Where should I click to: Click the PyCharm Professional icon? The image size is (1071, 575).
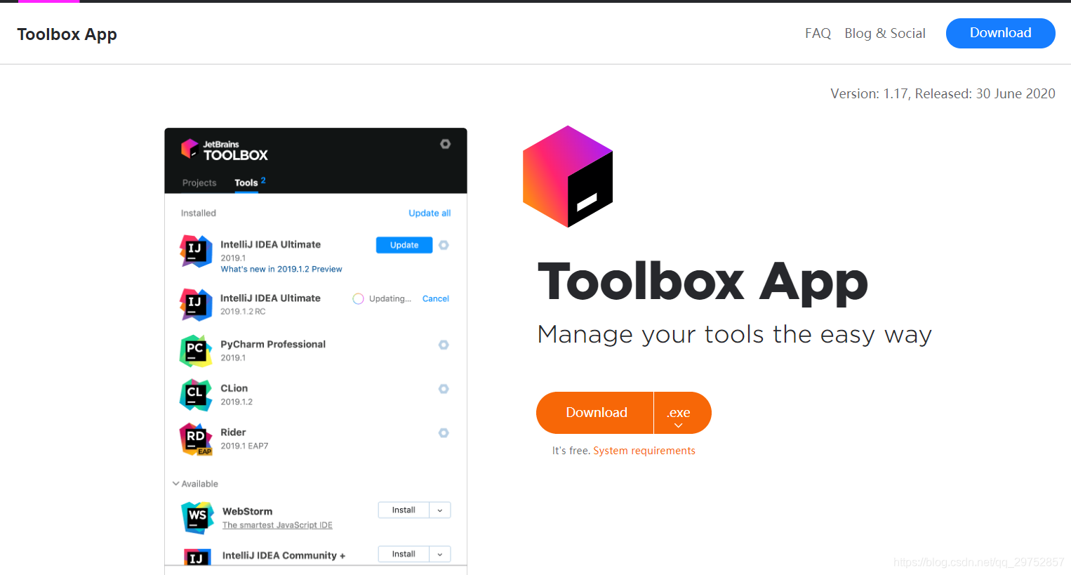[x=196, y=351]
